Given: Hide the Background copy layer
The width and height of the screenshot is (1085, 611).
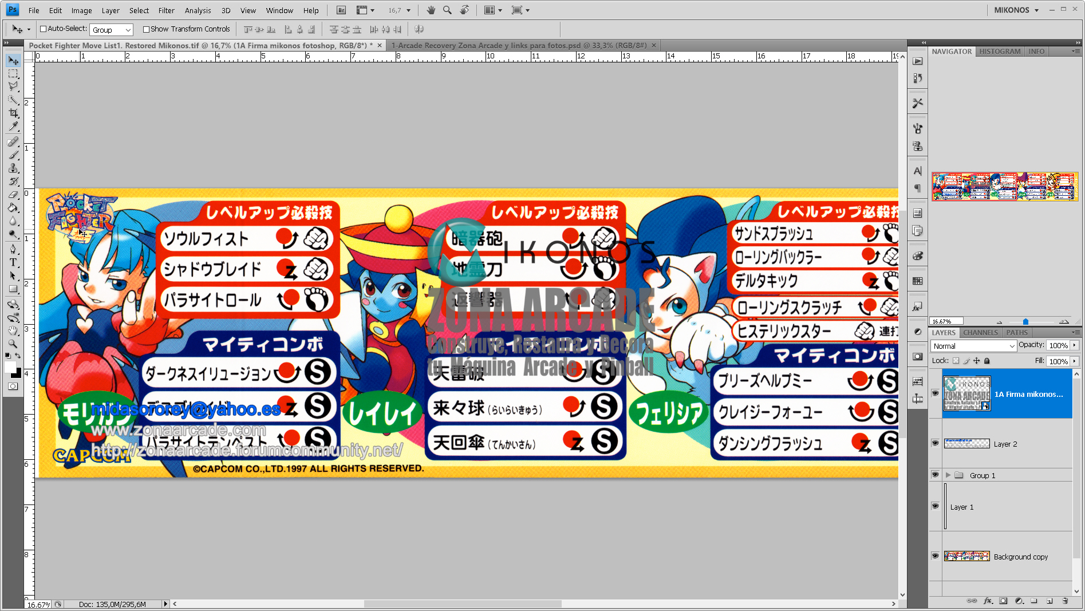Looking at the screenshot, I should [x=936, y=556].
